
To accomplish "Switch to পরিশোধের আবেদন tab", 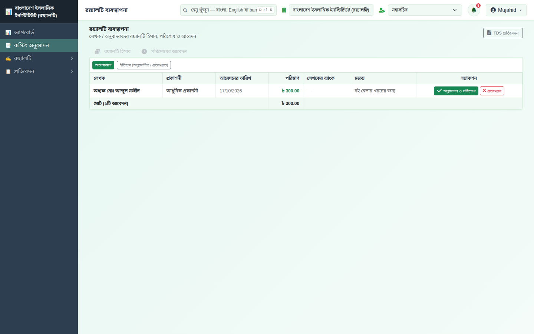I will click(164, 52).
